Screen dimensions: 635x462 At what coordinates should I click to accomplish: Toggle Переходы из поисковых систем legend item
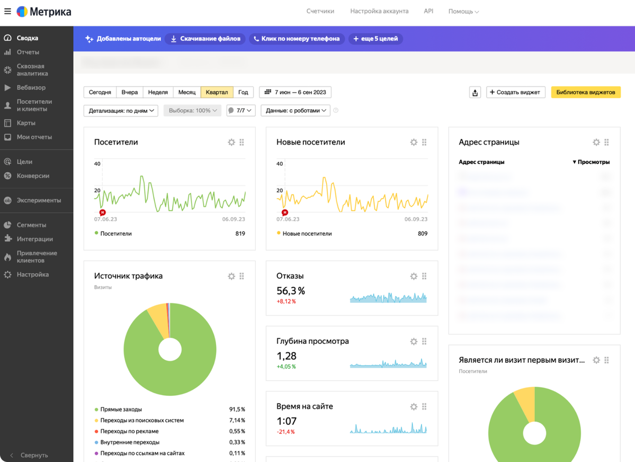pyautogui.click(x=139, y=420)
